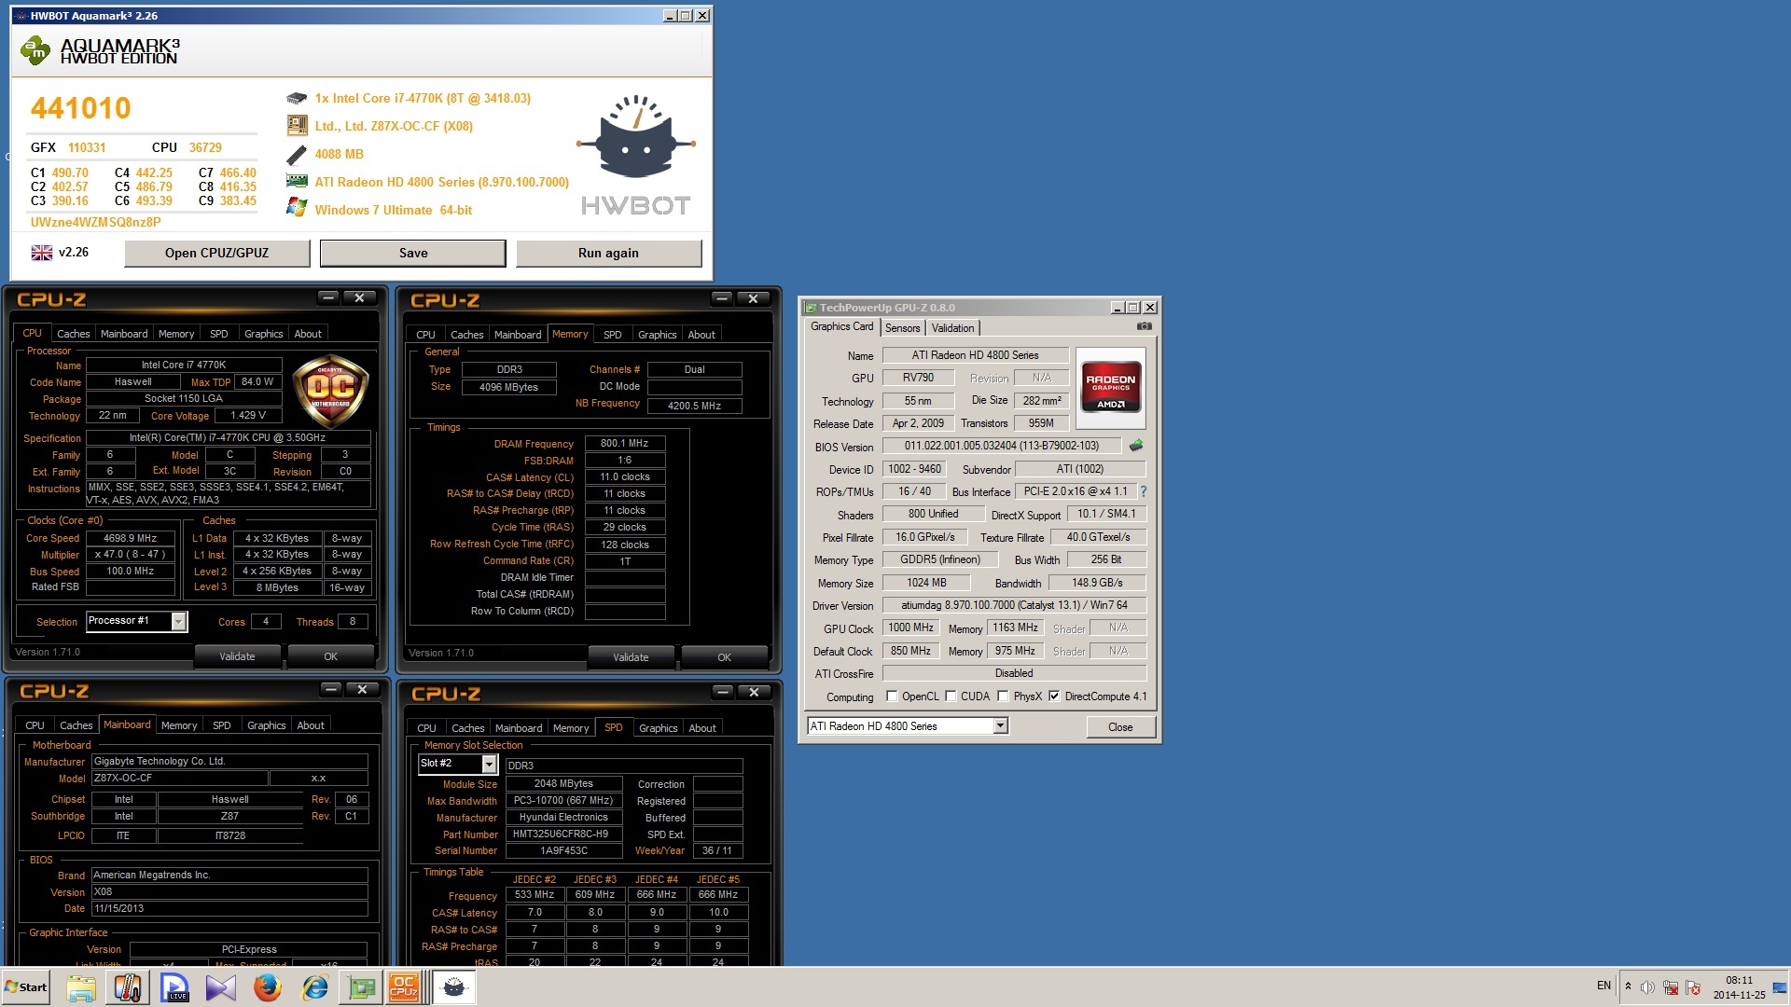1791x1007 pixels.
Task: Click the BIOS Version field in GPU-Z
Action: click(1002, 446)
